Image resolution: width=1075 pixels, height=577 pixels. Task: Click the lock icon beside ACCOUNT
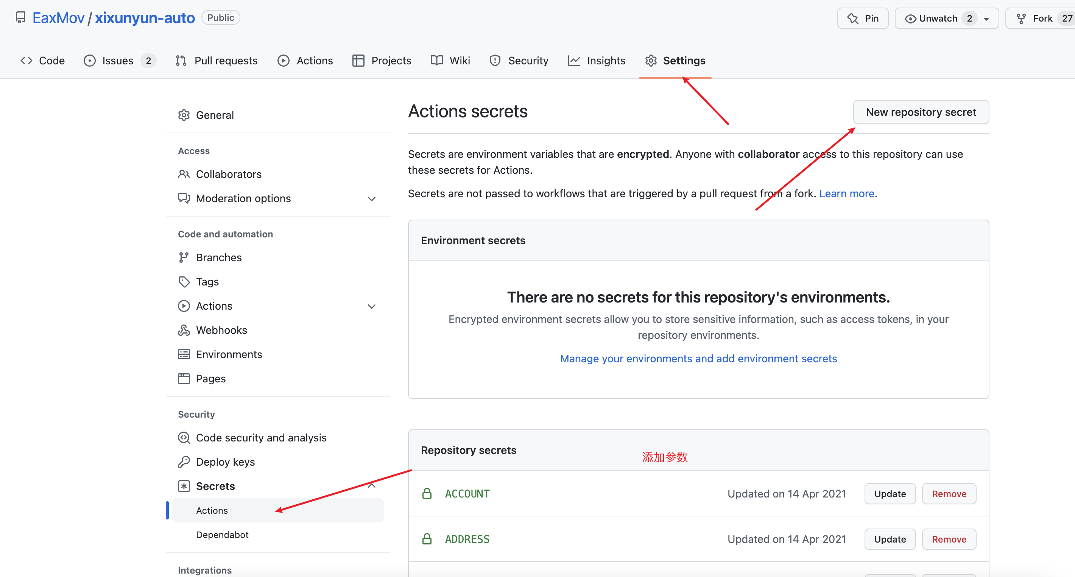[427, 493]
